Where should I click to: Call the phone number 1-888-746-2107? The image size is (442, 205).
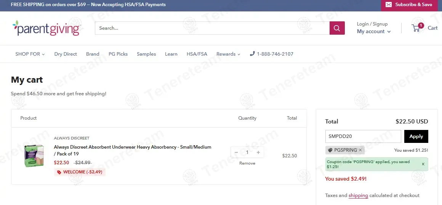(x=271, y=54)
